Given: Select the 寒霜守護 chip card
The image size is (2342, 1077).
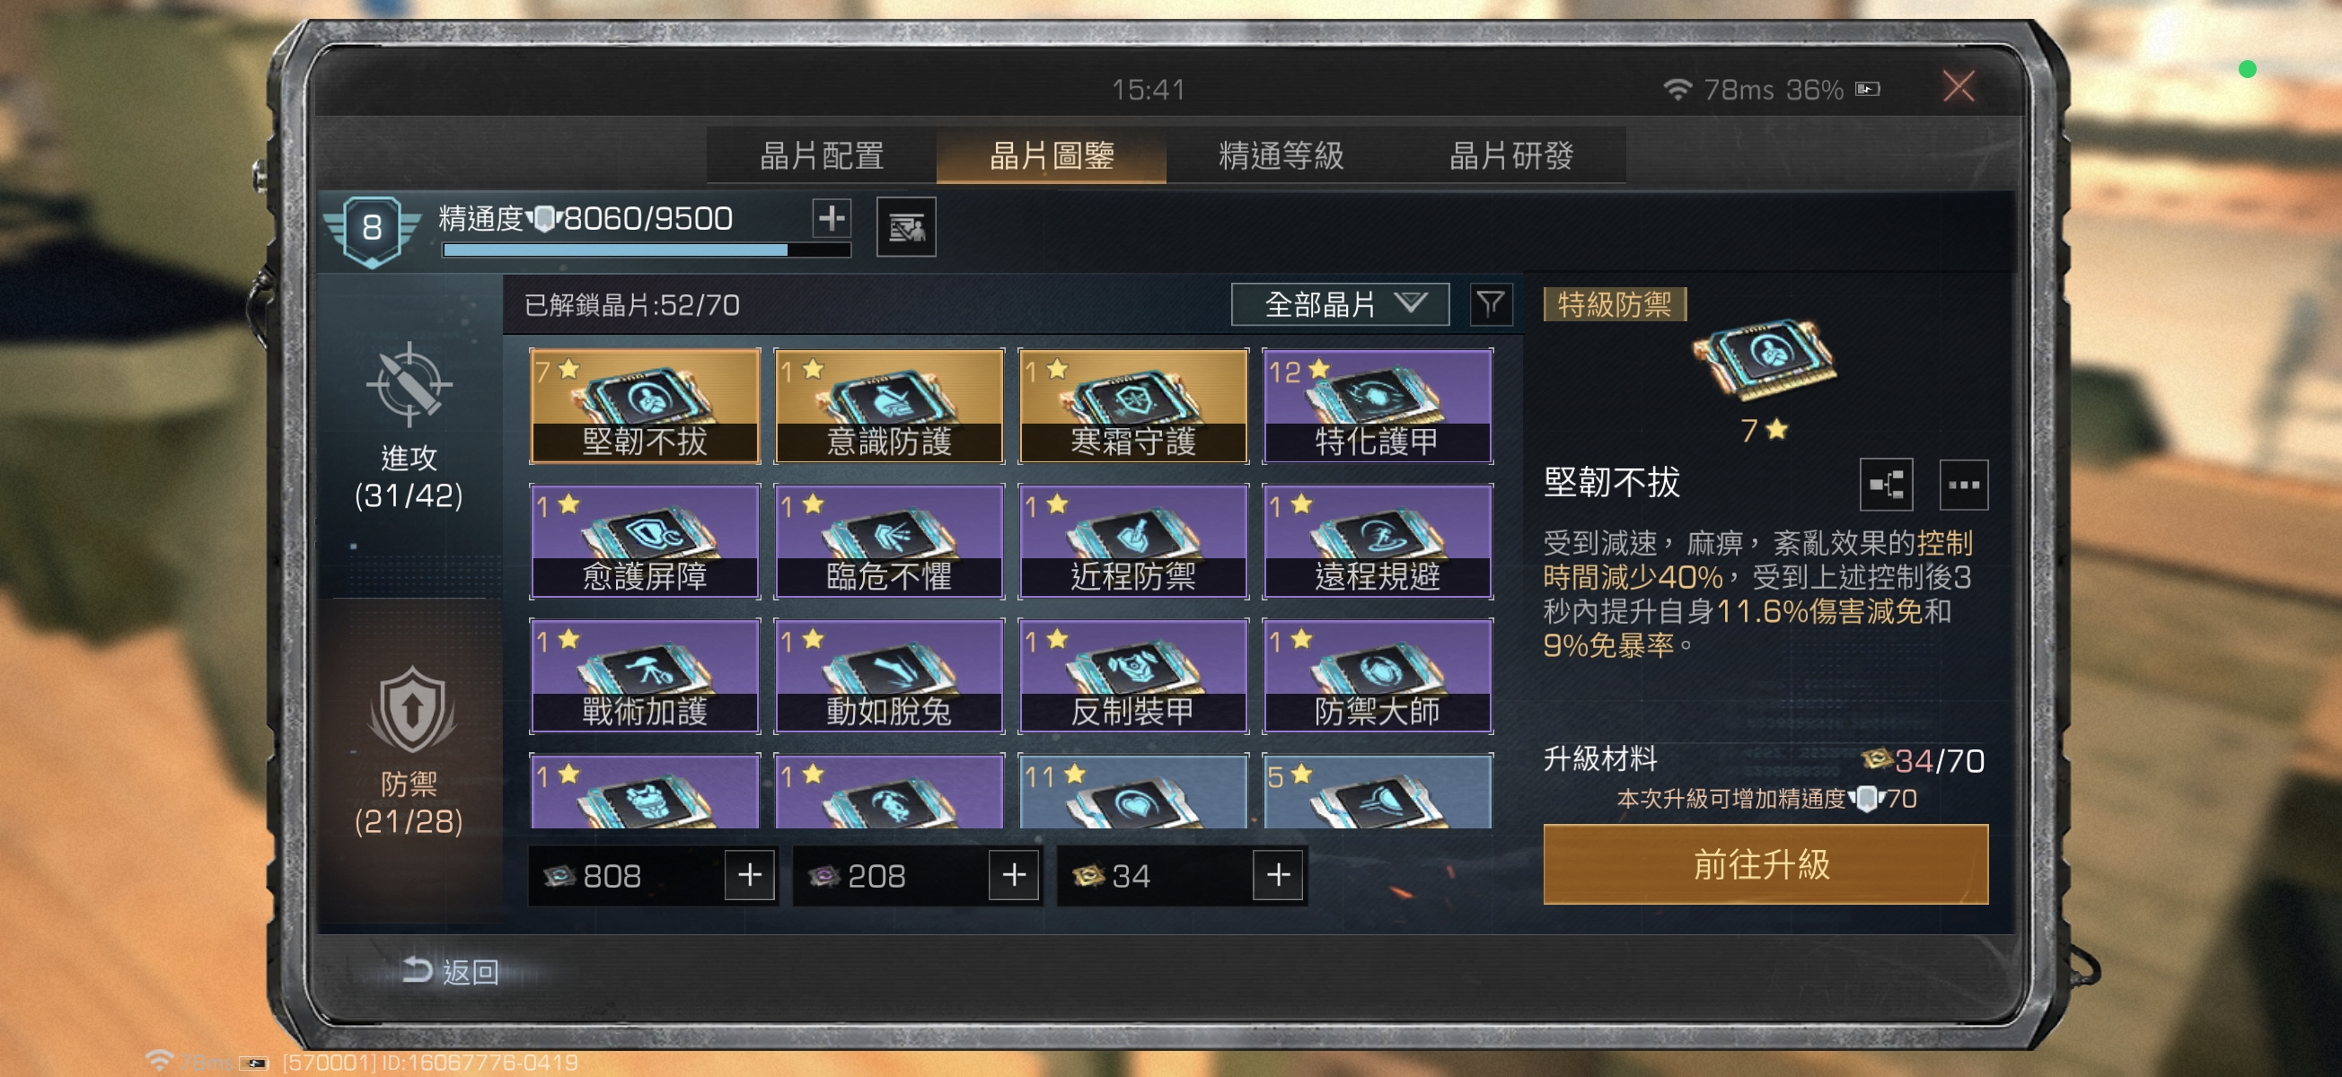Looking at the screenshot, I should pos(1132,407).
